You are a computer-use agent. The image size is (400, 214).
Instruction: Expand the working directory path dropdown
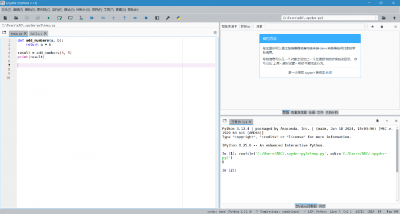tap(376, 18)
